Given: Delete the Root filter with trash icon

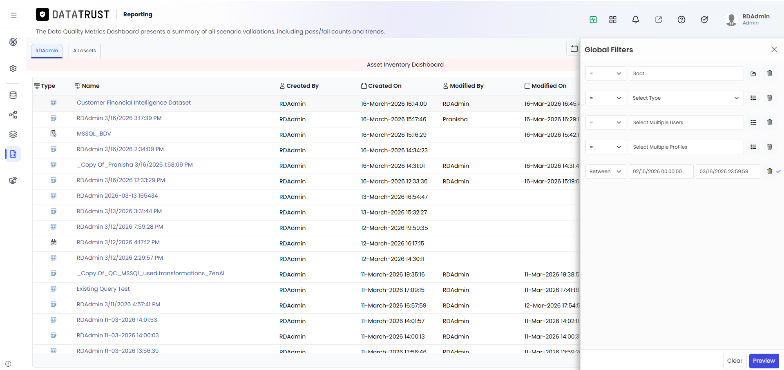Looking at the screenshot, I should pos(769,74).
